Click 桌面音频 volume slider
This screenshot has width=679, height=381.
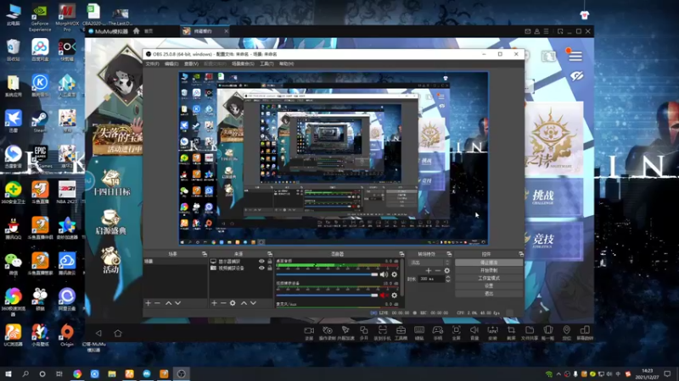click(327, 274)
